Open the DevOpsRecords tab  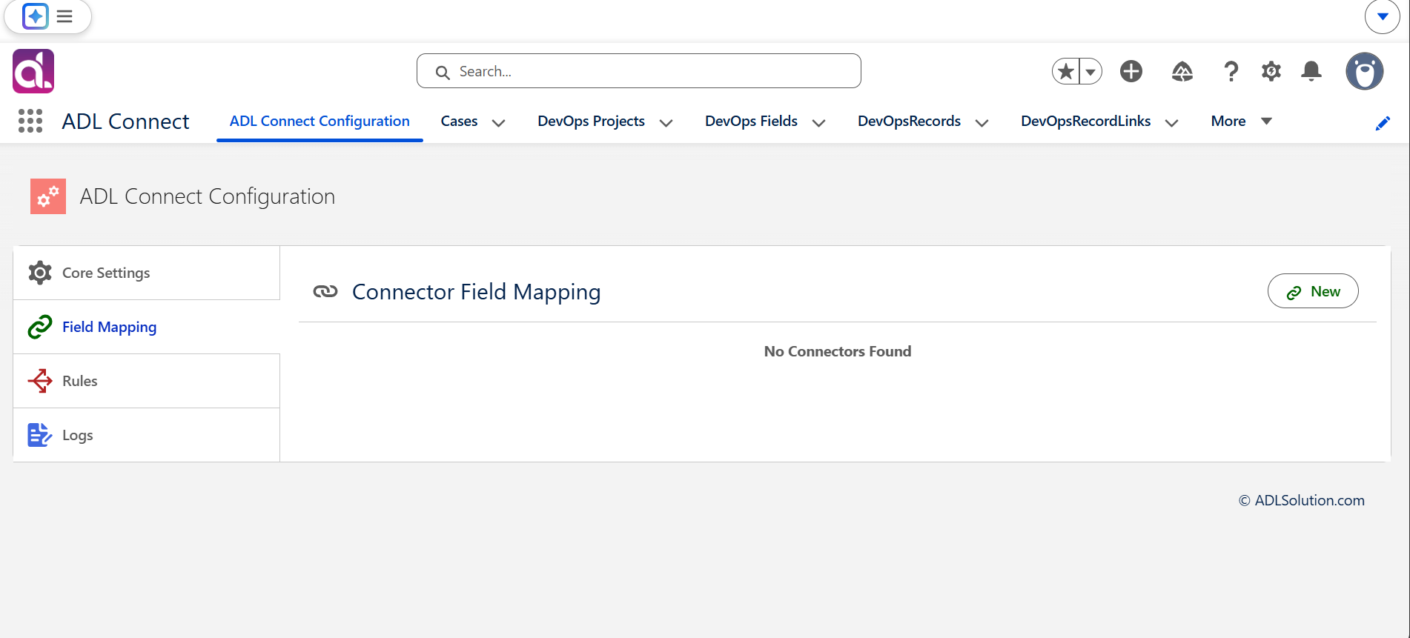(909, 121)
